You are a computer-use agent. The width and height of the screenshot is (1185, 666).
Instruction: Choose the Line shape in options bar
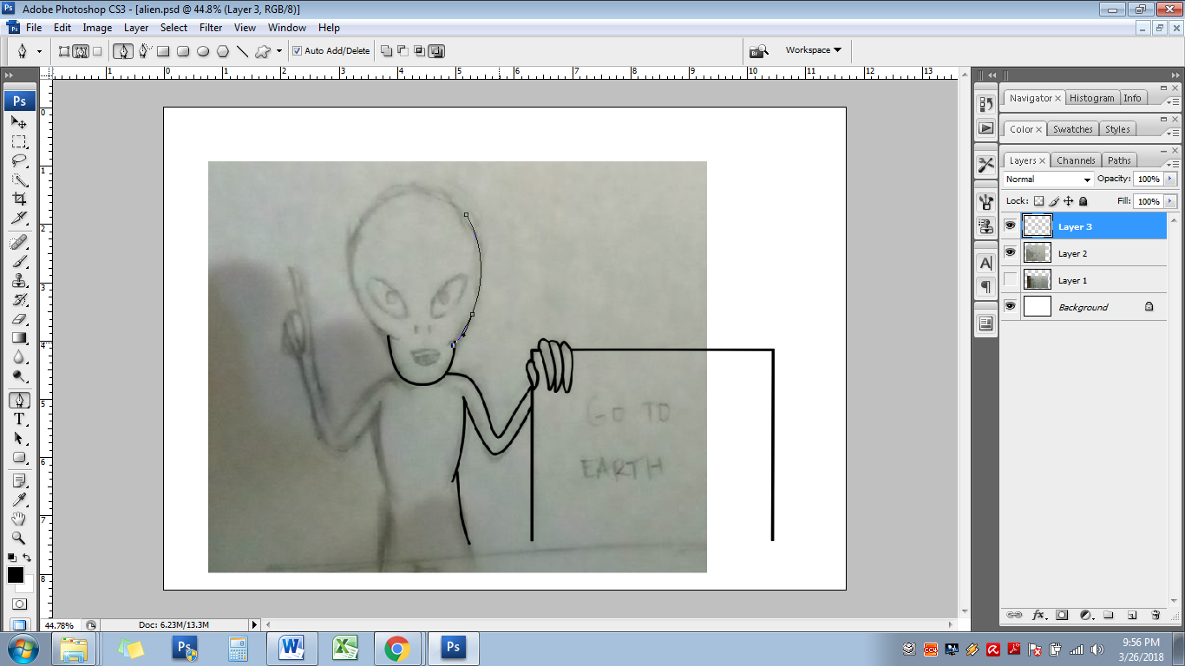(x=243, y=51)
